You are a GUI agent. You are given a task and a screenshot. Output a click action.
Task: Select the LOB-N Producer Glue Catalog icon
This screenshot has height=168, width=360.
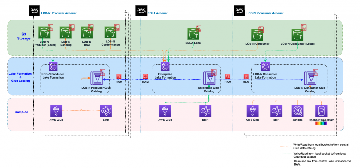click(x=96, y=78)
